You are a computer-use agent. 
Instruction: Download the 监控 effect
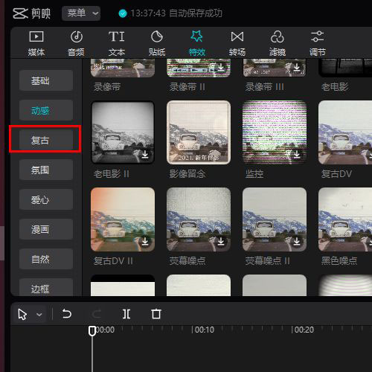coord(297,155)
